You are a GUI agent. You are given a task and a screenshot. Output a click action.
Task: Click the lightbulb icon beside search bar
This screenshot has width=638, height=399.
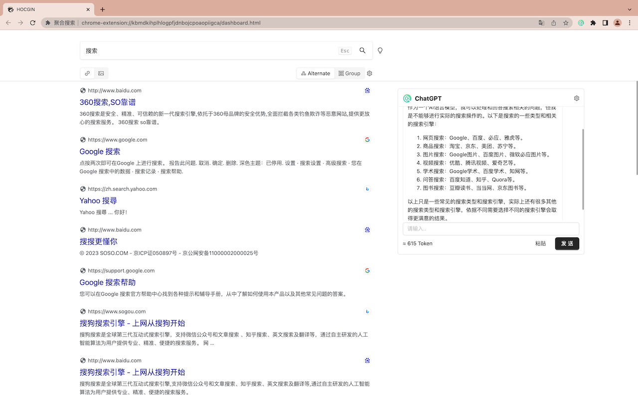(380, 50)
